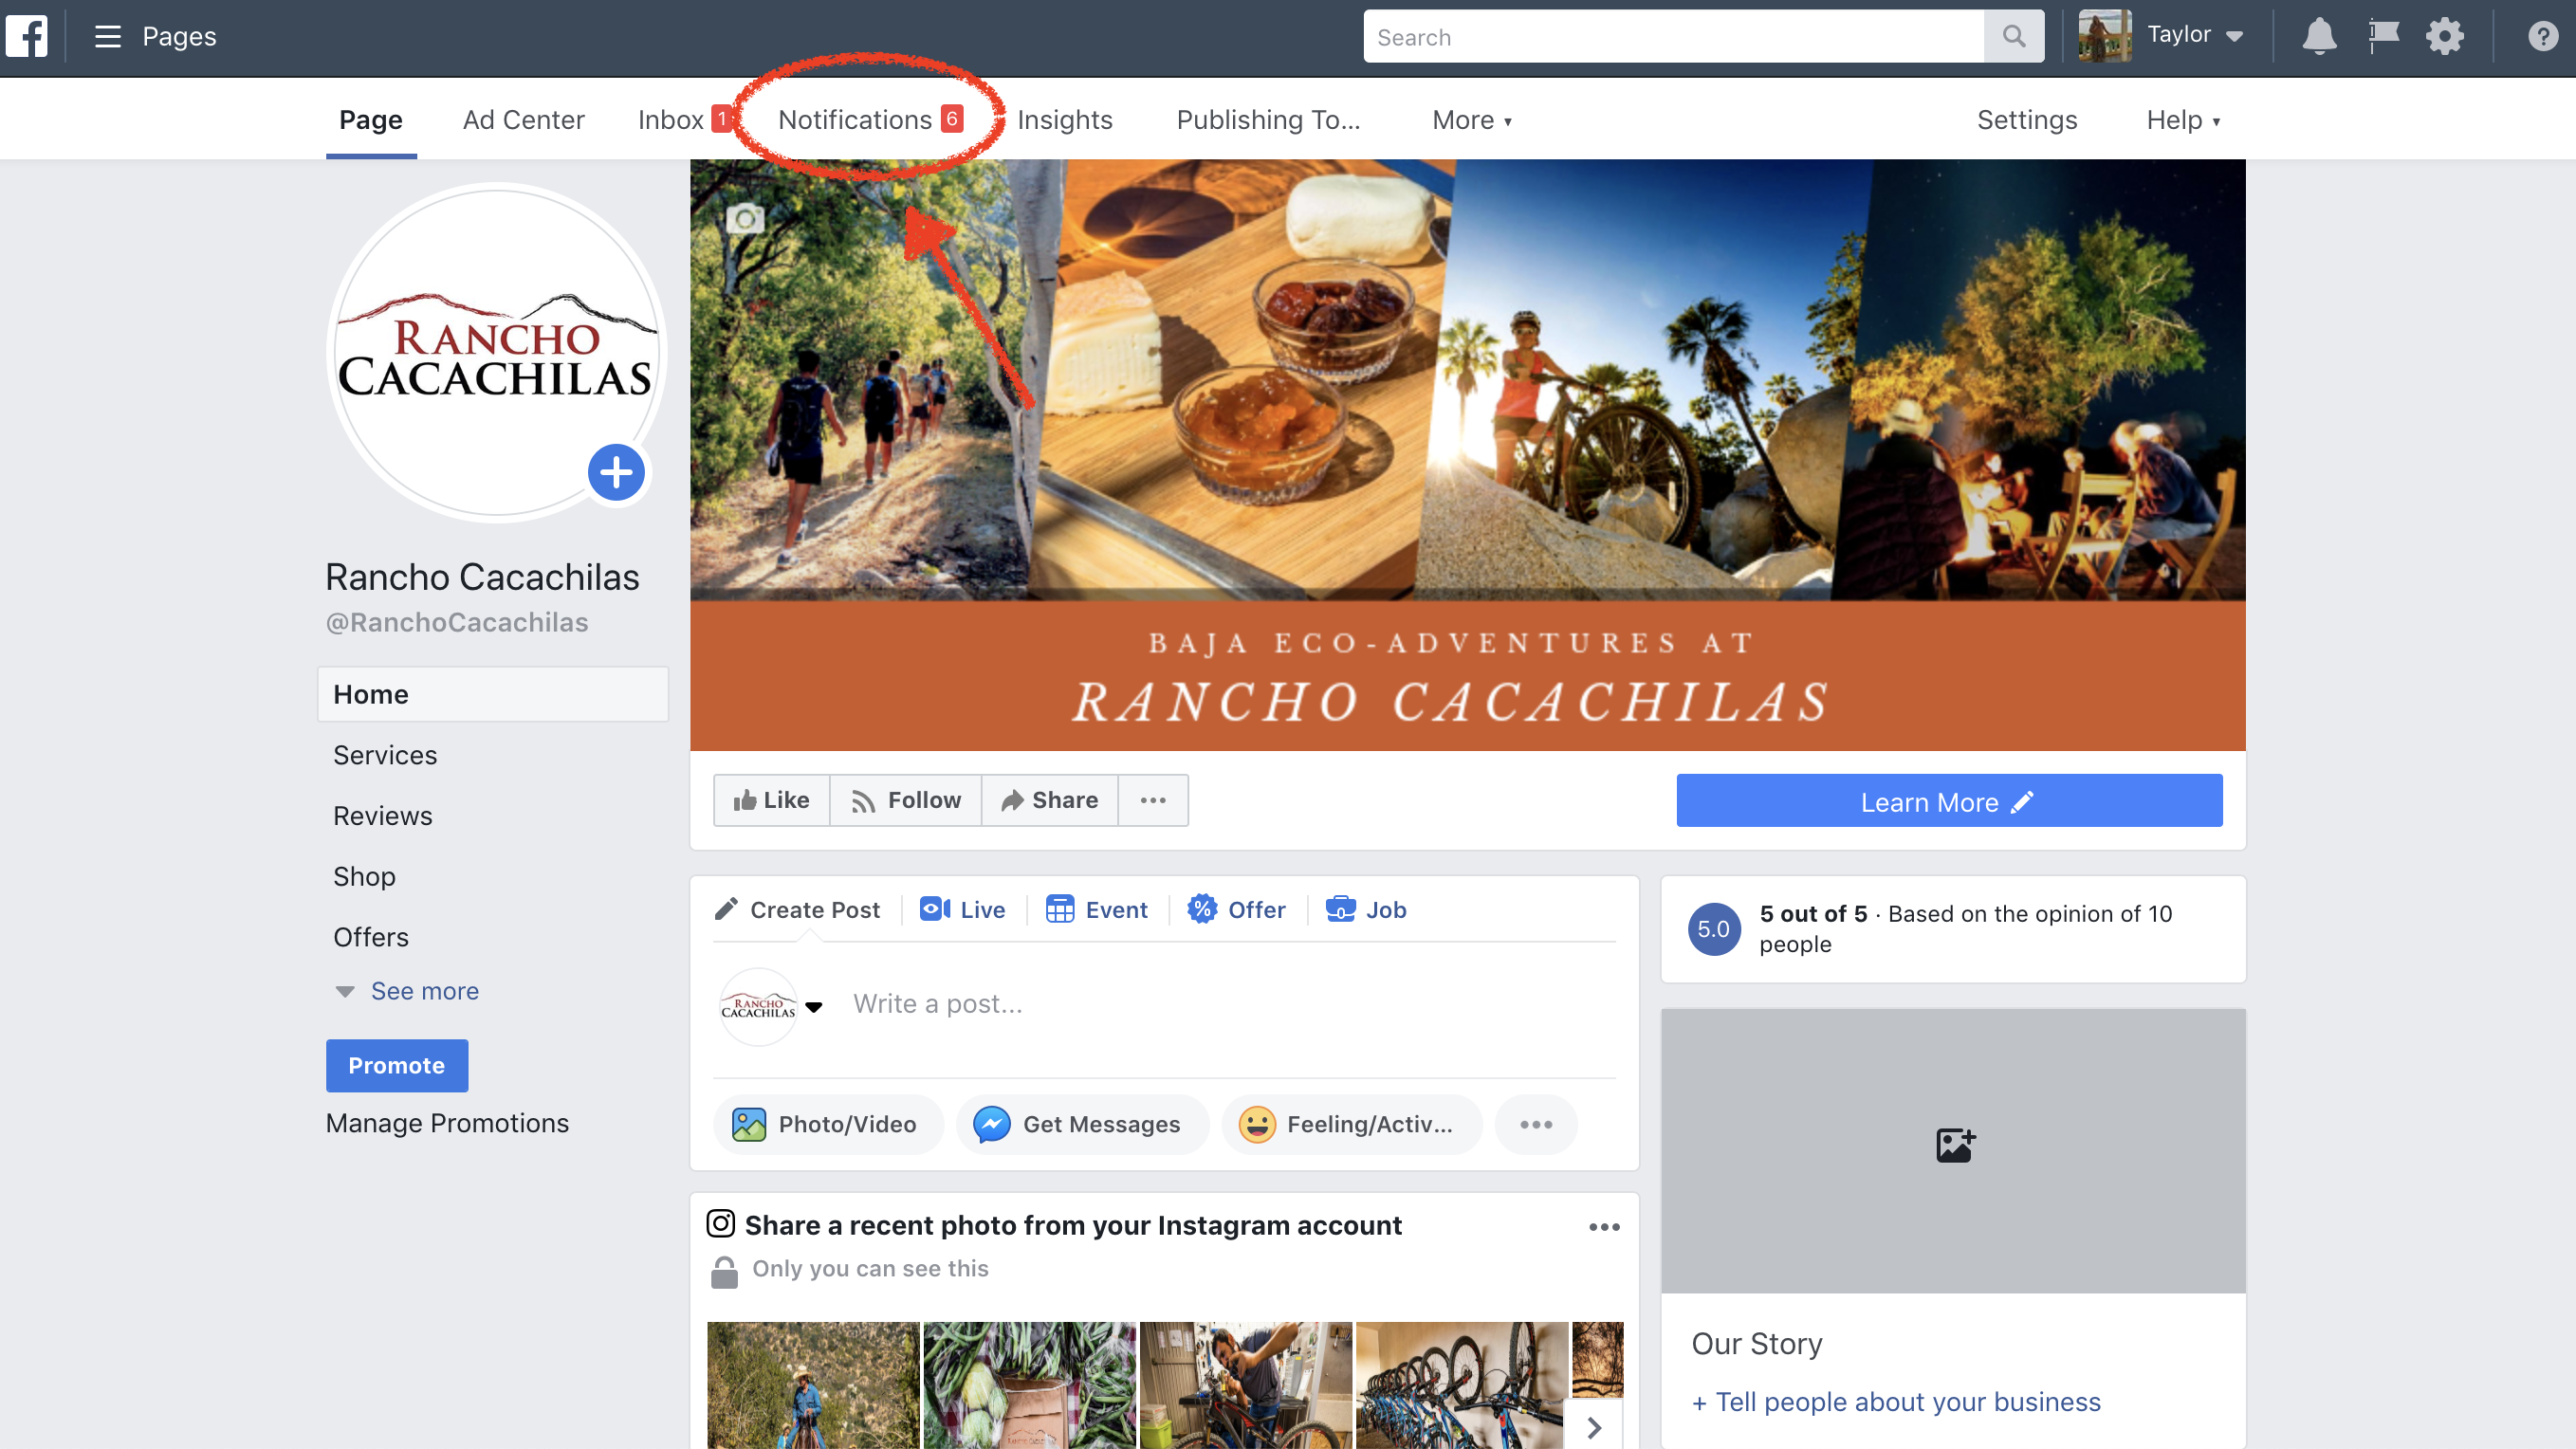The height and width of the screenshot is (1449, 2576).
Task: Expand See more sidebar items
Action: (407, 991)
